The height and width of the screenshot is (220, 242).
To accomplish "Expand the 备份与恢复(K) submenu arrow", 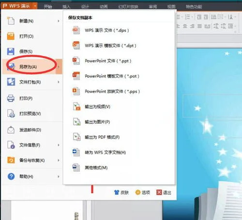I will (59, 161).
